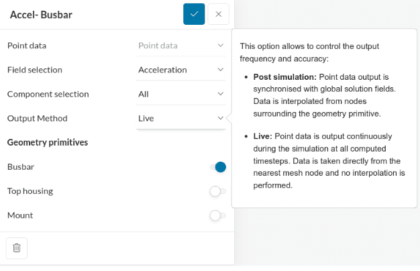Click the bold Post simulation tooltip text
This screenshot has width=420, height=271.
285,76
